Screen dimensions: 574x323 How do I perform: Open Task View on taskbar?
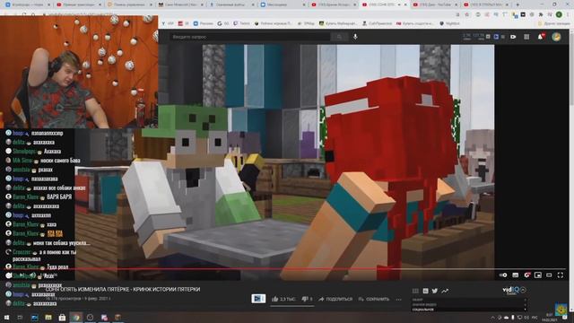(20, 318)
